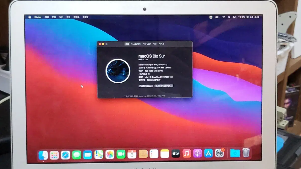Screen dimensions: 301x169
Task: Switch to the 서비스 tab
Action: tap(162, 44)
